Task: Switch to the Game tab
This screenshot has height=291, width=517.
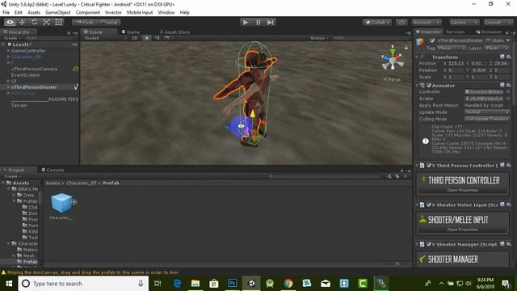Action: [131, 32]
